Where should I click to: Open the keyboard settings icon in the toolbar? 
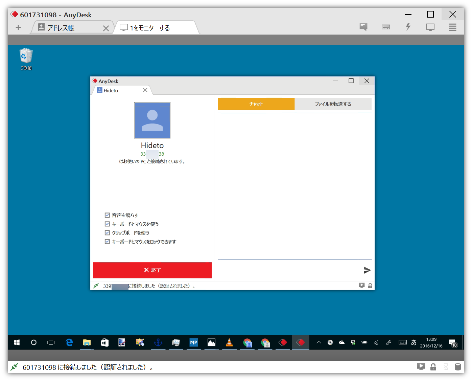click(x=386, y=27)
